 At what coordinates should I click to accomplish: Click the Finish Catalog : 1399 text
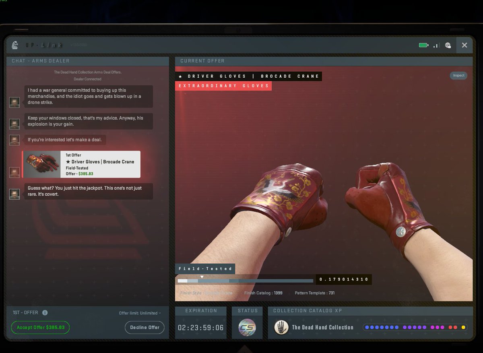point(263,293)
